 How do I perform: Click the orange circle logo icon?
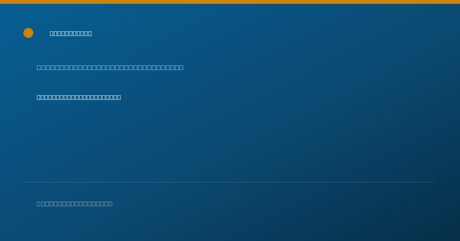(x=28, y=33)
